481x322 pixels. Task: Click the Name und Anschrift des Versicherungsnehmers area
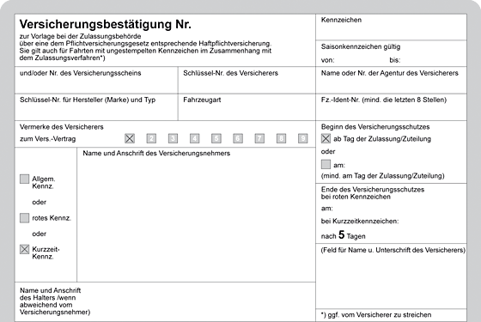click(197, 215)
